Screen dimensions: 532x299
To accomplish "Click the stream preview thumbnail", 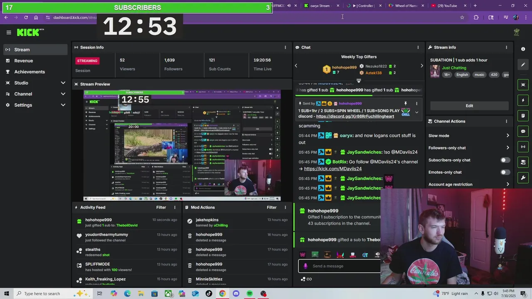I will [x=182, y=145].
